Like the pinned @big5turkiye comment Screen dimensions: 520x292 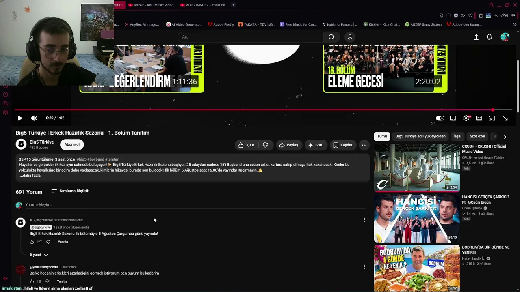click(32, 242)
